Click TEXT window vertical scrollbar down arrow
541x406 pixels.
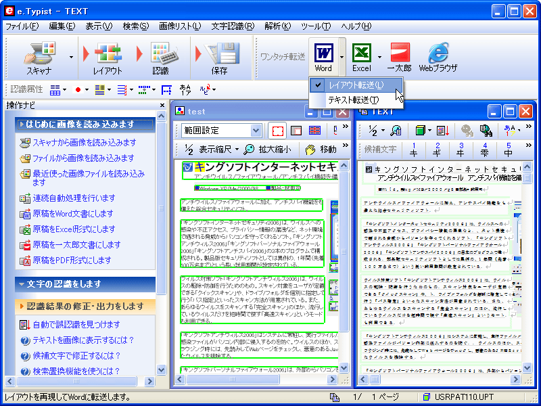click(527, 367)
